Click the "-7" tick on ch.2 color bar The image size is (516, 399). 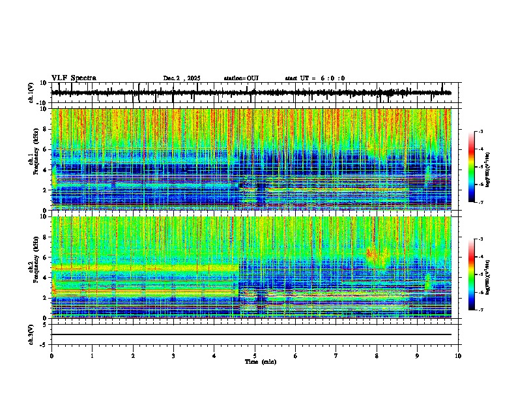[x=480, y=310]
